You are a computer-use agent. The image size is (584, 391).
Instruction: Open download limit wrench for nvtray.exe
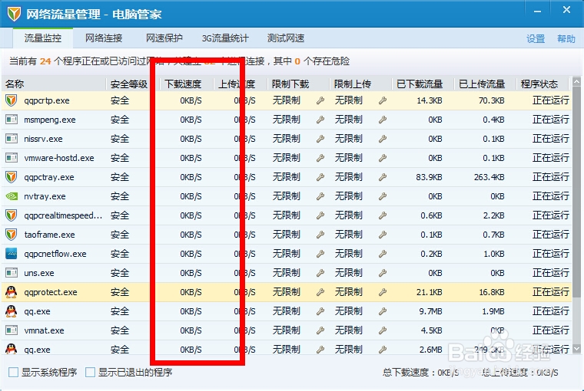(320, 196)
